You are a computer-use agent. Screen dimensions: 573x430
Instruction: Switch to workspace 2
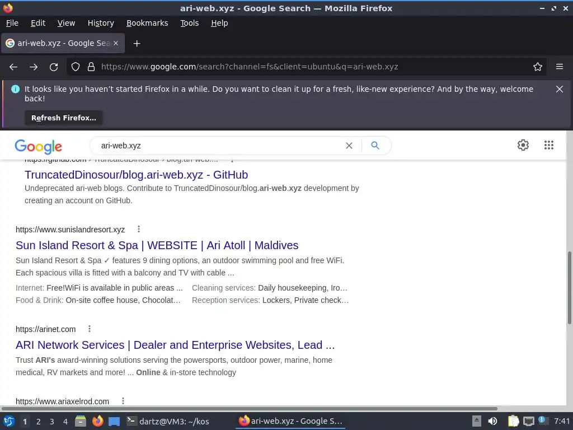(x=39, y=422)
